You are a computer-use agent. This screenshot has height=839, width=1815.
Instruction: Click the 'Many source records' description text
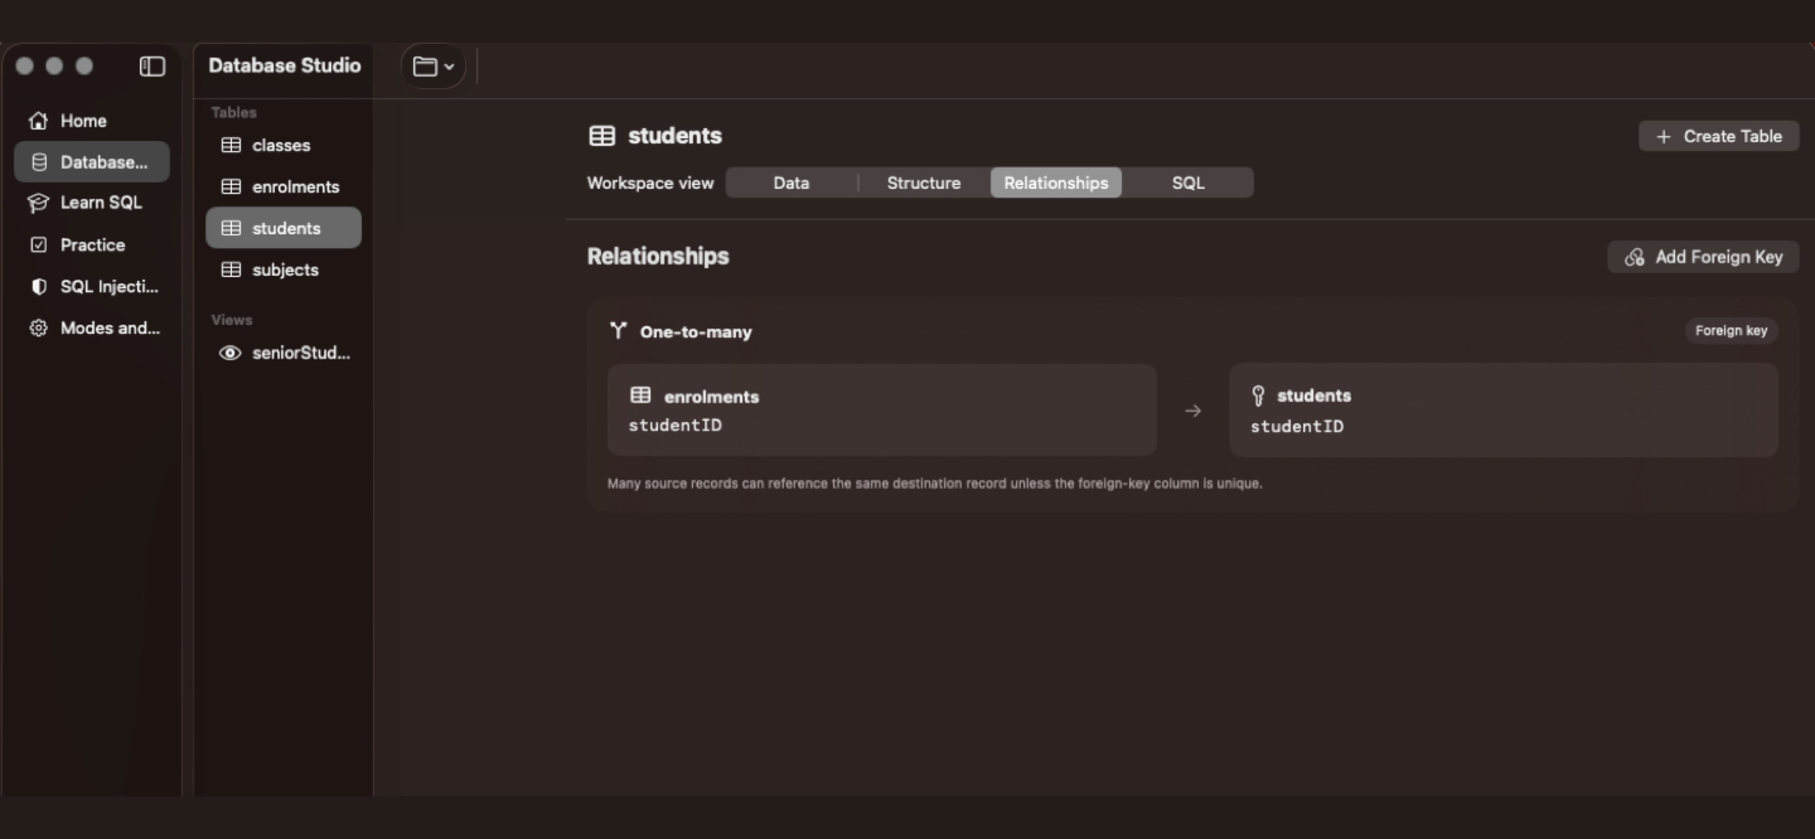click(x=935, y=484)
